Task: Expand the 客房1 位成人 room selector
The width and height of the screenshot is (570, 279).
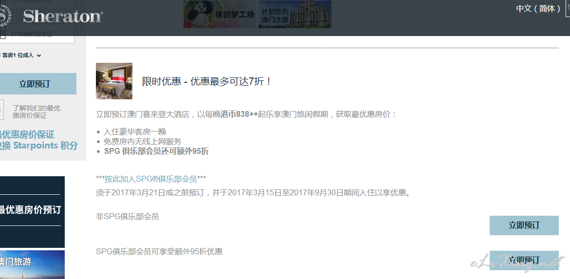Action: (21, 56)
